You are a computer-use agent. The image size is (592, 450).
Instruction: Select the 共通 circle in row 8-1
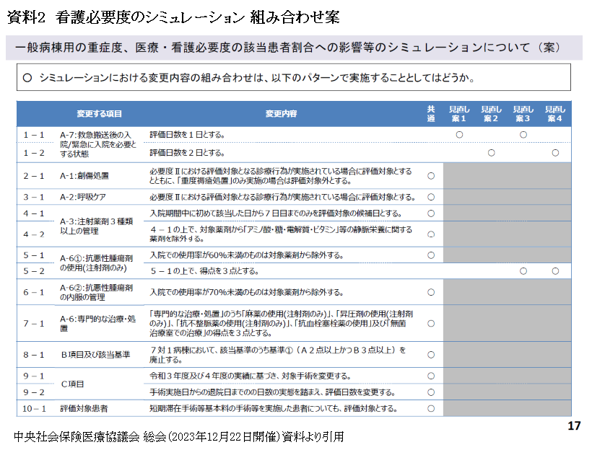[x=431, y=354]
